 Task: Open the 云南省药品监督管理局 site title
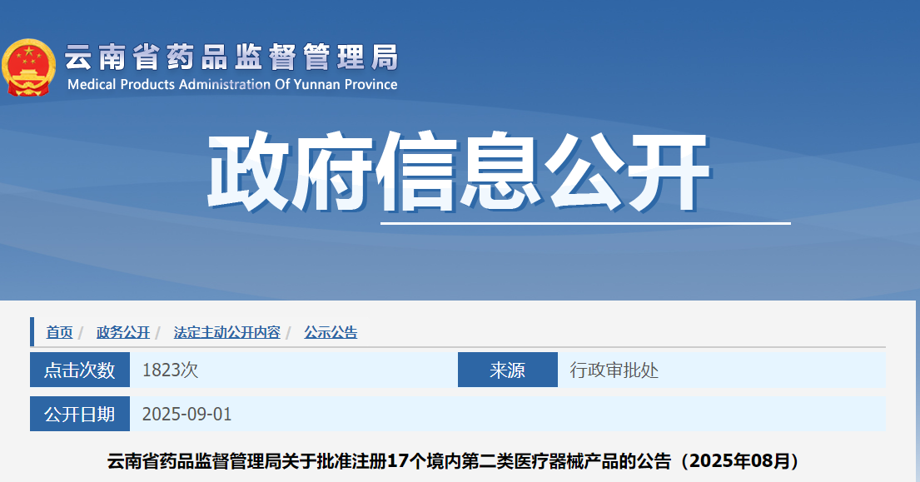pos(231,58)
